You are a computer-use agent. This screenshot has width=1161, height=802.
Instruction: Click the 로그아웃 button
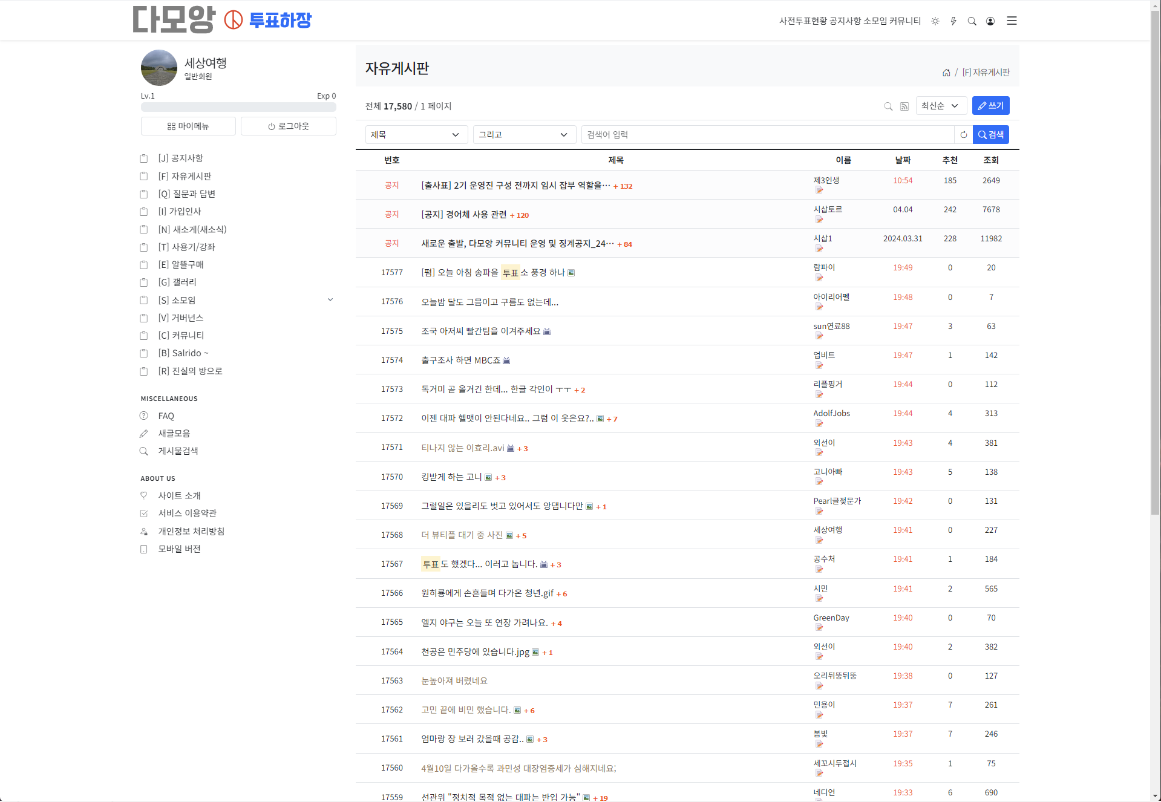pyautogui.click(x=289, y=126)
